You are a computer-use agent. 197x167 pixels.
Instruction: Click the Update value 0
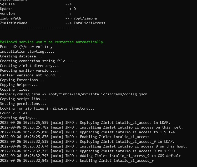pos(75,9)
